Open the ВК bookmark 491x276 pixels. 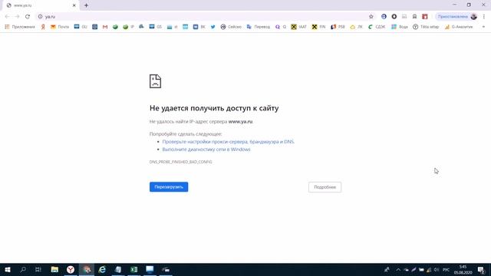click(x=199, y=27)
